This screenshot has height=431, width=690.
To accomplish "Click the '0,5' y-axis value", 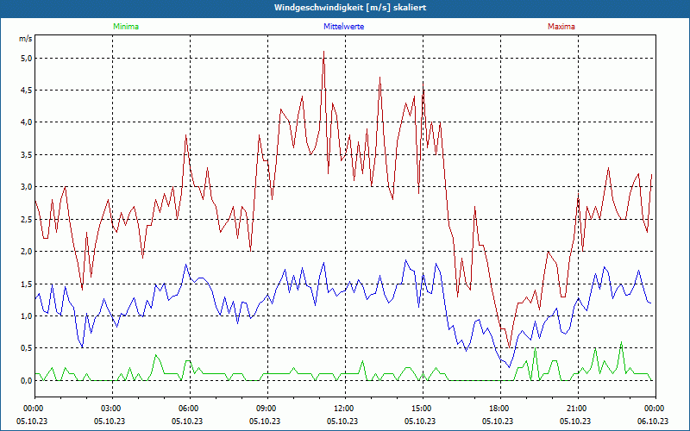I will tap(27, 348).
